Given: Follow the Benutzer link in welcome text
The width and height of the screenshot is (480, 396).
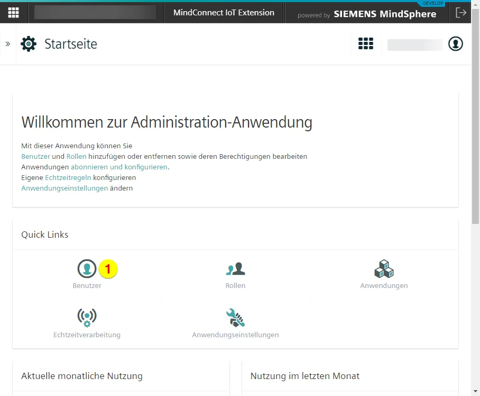Looking at the screenshot, I should tap(35, 156).
